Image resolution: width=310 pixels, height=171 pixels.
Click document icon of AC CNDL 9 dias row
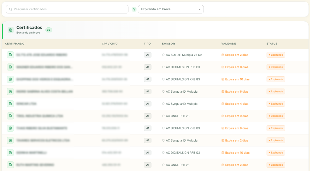[x=10, y=116]
